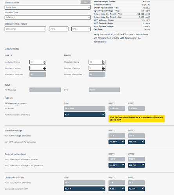This screenshot has height=195, width=174.
Task: Increase MPPT1 Number of strings
Action: pyautogui.click(x=44, y=67)
